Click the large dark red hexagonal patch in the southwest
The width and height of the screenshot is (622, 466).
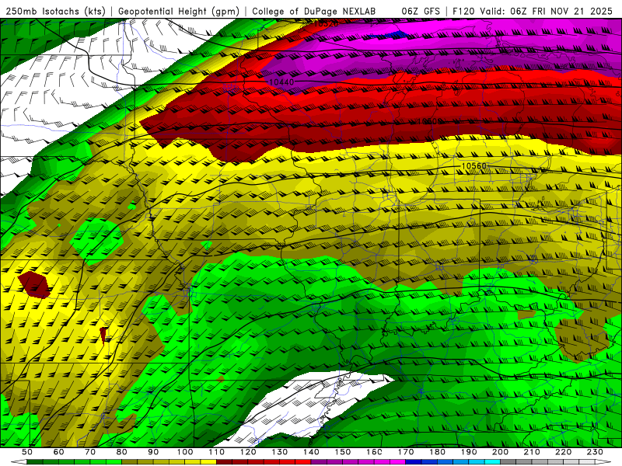(x=34, y=285)
